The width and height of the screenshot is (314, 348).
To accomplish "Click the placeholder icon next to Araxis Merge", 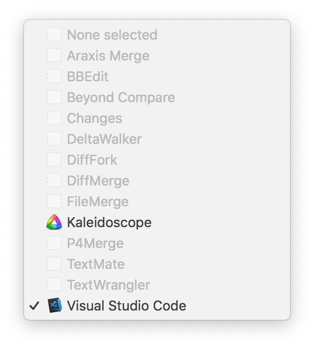I will coord(54,55).
